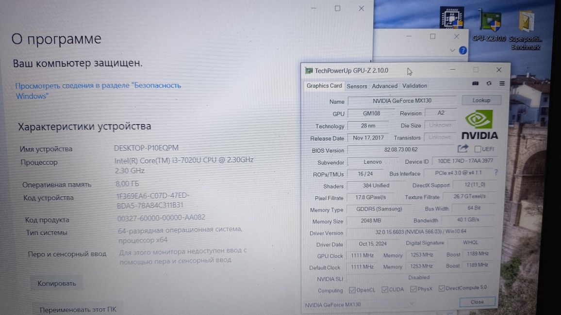Image resolution: width=561 pixels, height=315 pixels.
Task: Open the NVIDIA GeForce MX130 GPU selector dropdown
Action: coord(360,304)
